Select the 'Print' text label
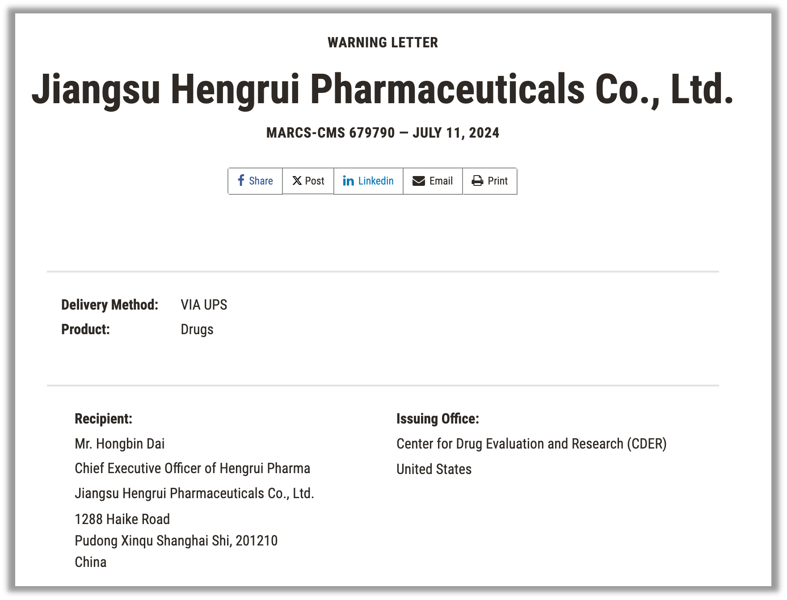787x600 pixels. (497, 181)
